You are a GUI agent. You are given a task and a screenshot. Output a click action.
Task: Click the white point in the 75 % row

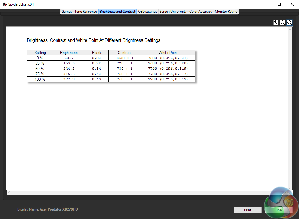[x=168, y=74]
